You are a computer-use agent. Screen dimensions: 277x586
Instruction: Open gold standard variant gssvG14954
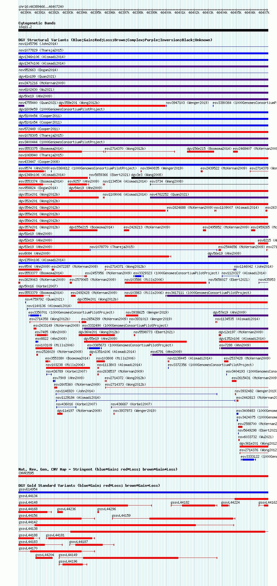[x=28, y=489]
